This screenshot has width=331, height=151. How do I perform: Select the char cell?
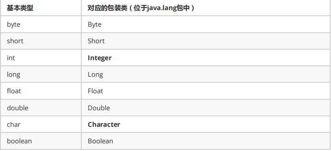point(41,124)
